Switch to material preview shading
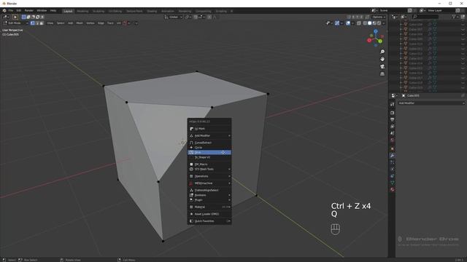 tap(374, 23)
